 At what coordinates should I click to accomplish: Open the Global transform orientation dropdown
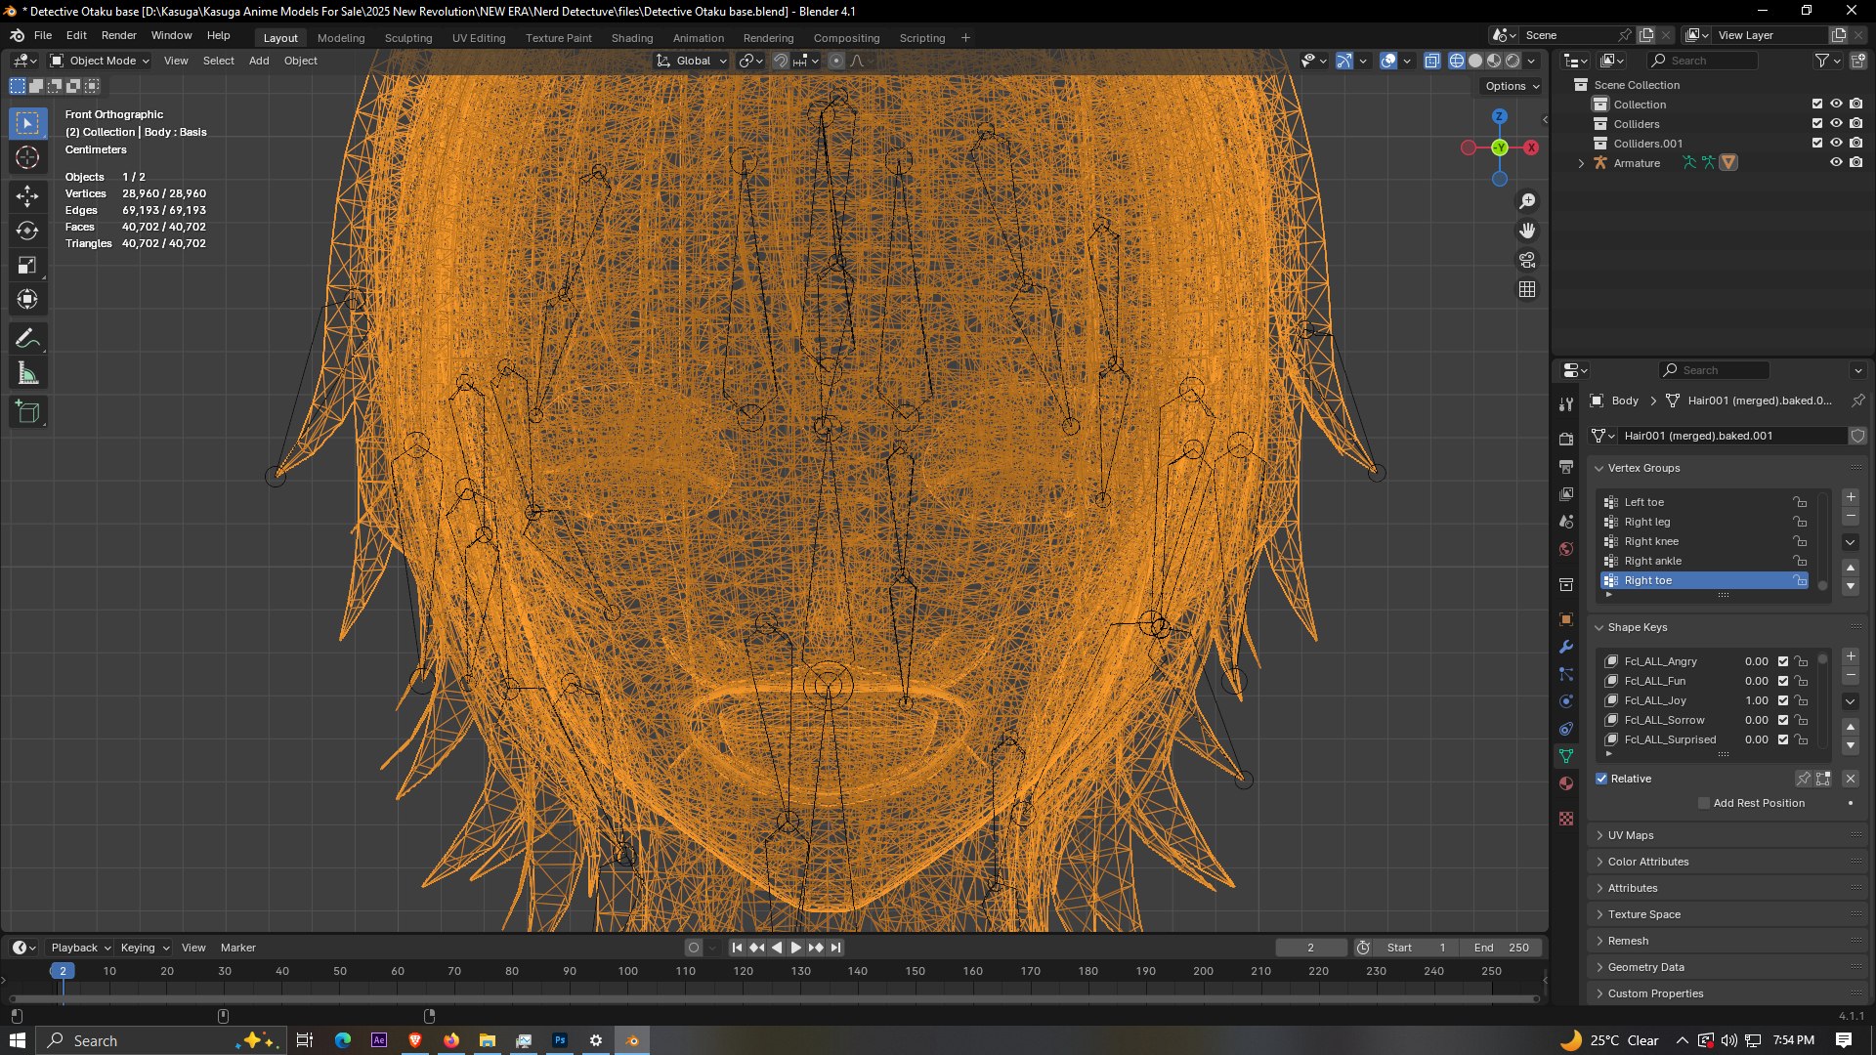(x=692, y=61)
